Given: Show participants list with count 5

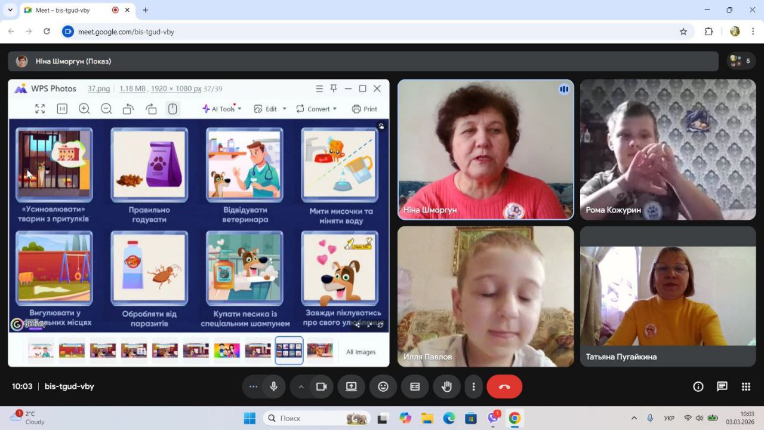Looking at the screenshot, I should (x=740, y=61).
